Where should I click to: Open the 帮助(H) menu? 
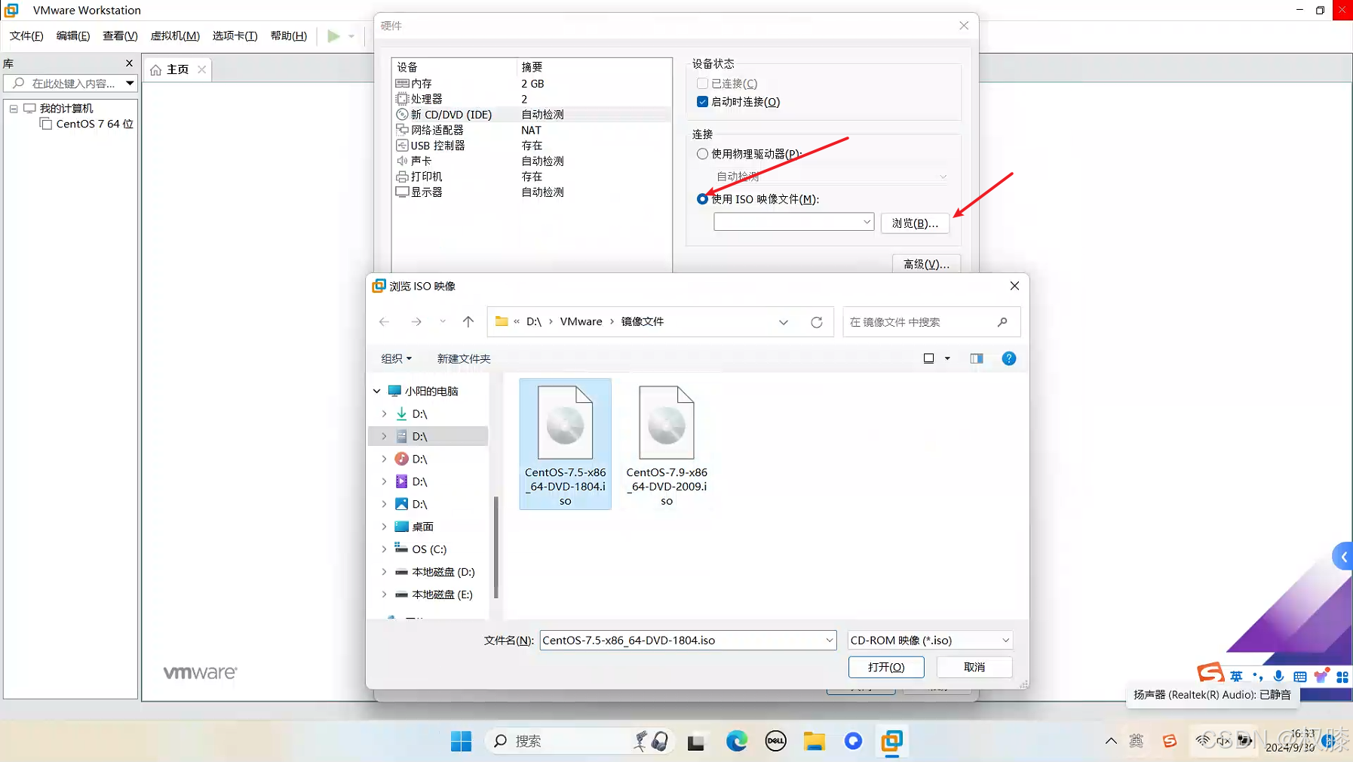tap(289, 35)
